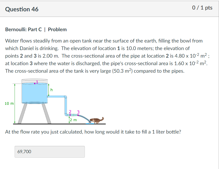The image size is (219, 169).
Task: Click point 1 marker on the tank diagram
Action: pyautogui.click(x=35, y=83)
